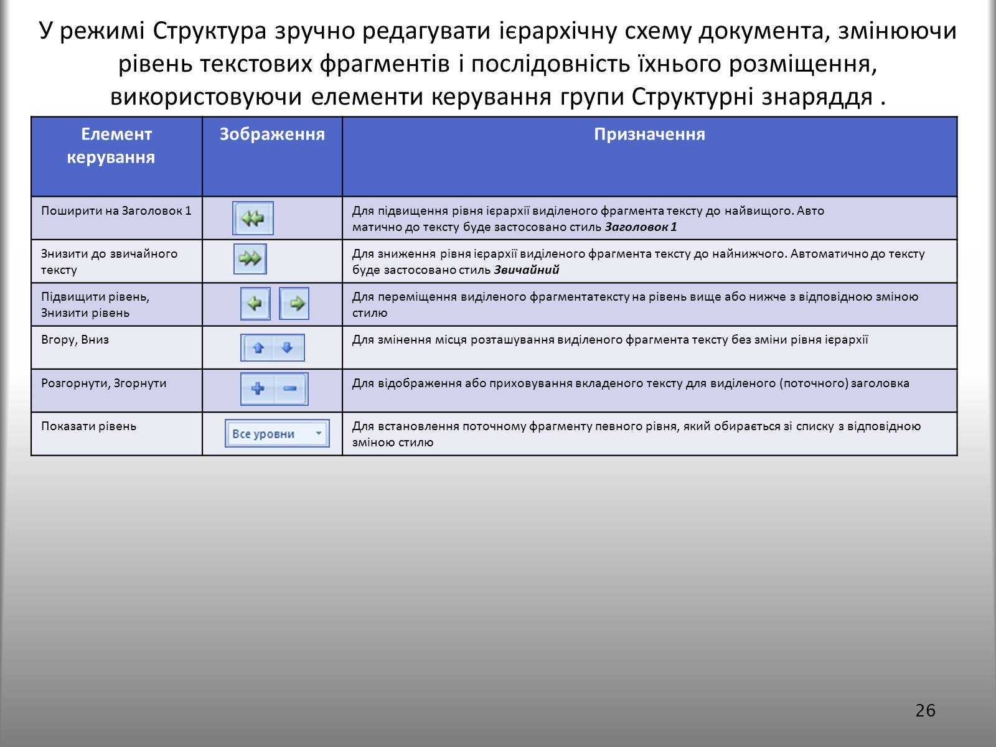Image resolution: width=996 pixels, height=747 pixels.
Task: Select the 'Призначення' column header
Action: pos(649,156)
